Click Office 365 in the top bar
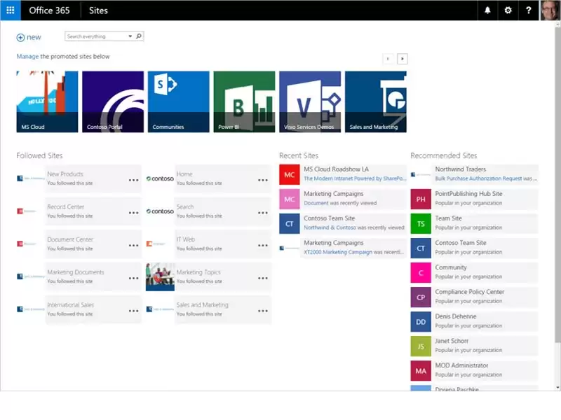 click(49, 10)
